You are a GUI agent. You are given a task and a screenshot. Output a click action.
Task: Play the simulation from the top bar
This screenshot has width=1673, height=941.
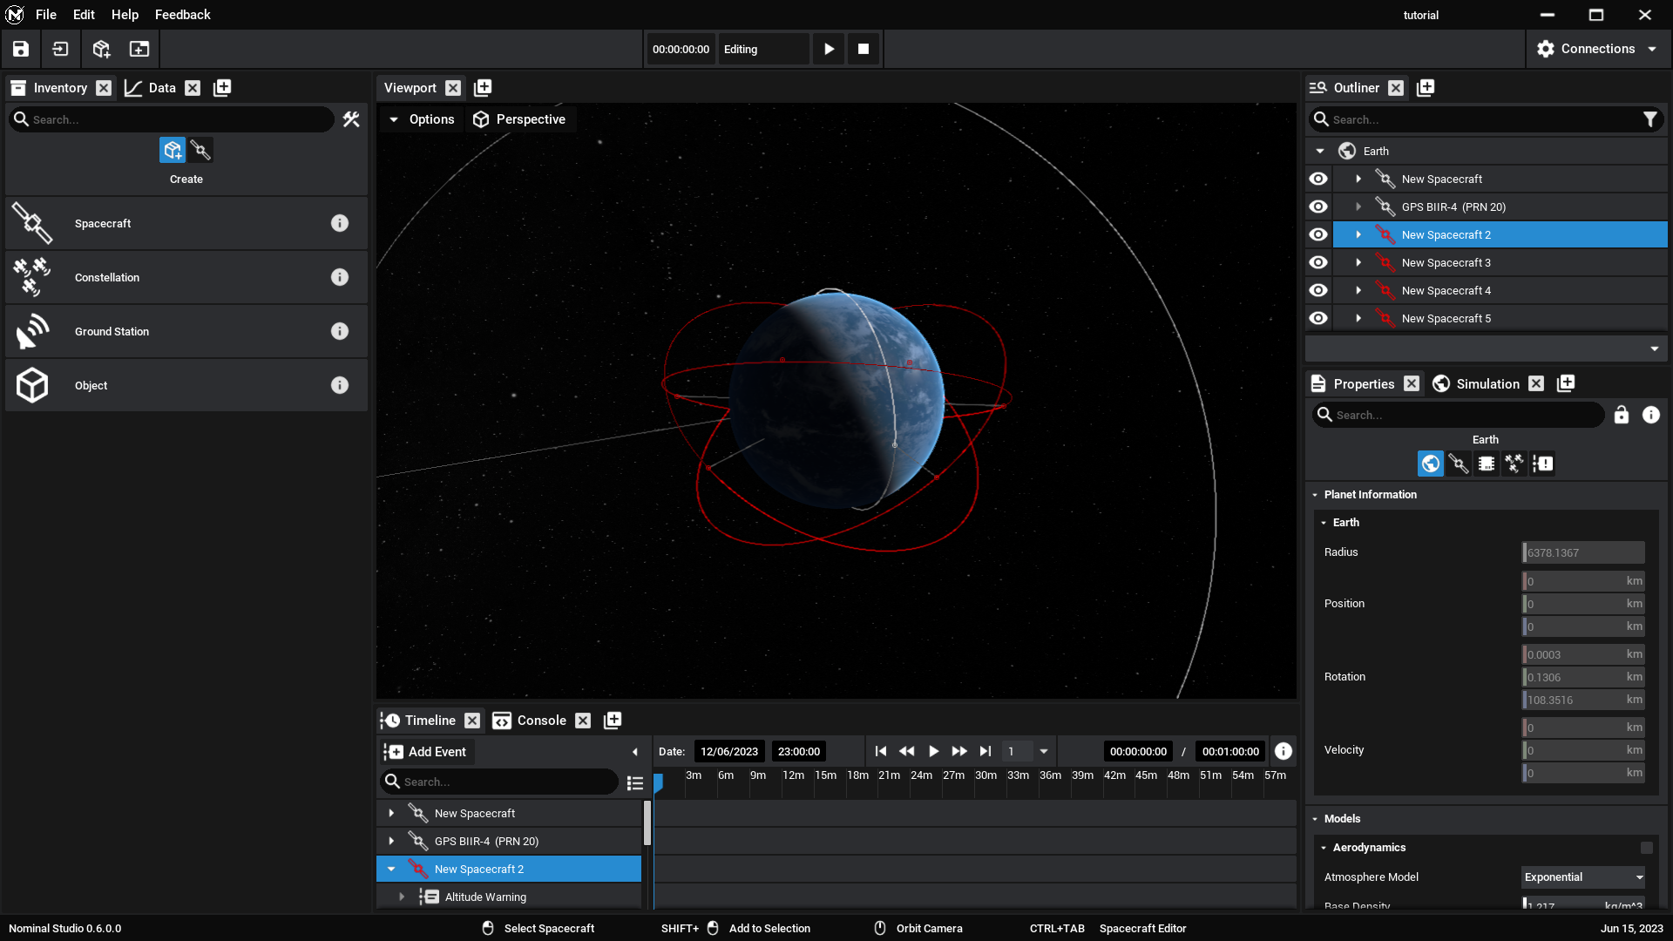[x=830, y=49]
